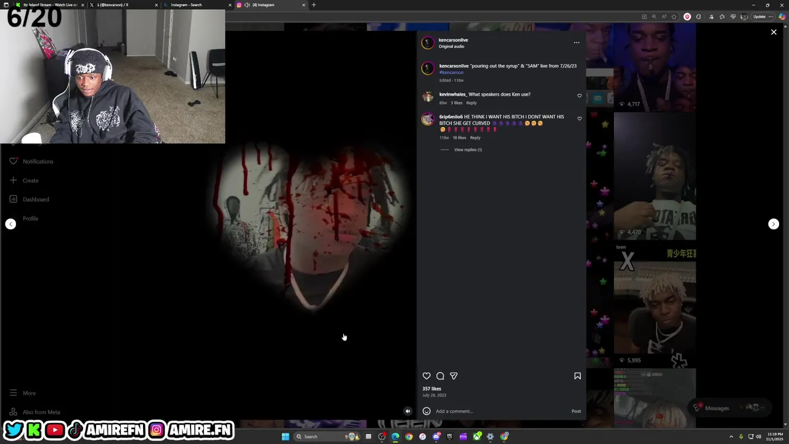The width and height of the screenshot is (789, 444).
Task: Close the (4) Instagram tab
Action: click(303, 5)
